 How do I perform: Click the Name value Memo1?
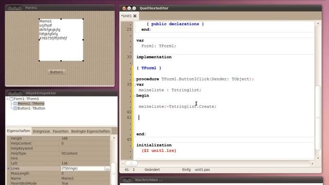pos(67,178)
